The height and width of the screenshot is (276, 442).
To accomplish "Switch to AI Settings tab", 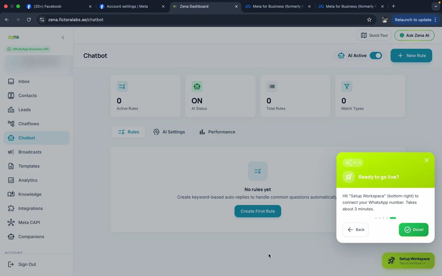I will [169, 132].
